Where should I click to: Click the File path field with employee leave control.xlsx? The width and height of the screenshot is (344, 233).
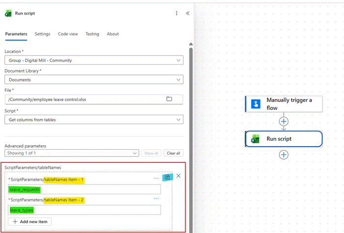click(x=94, y=100)
